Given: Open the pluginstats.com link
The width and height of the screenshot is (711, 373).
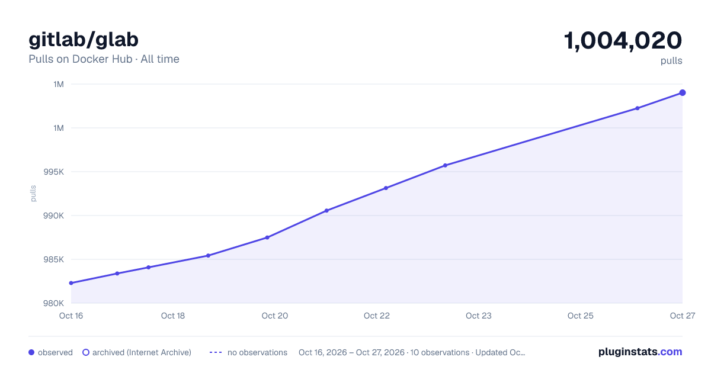Looking at the screenshot, I should 640,352.
